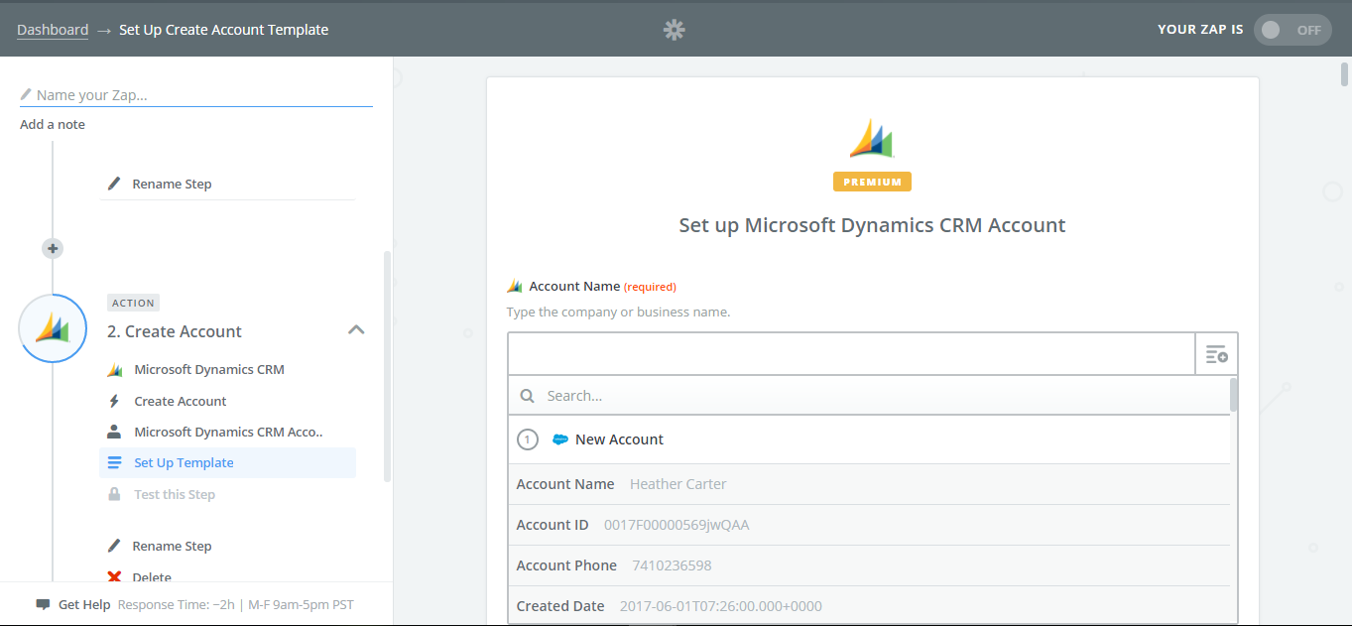This screenshot has width=1352, height=626.
Task: Click the magnifier icon in dropdown search
Action: [x=528, y=396]
